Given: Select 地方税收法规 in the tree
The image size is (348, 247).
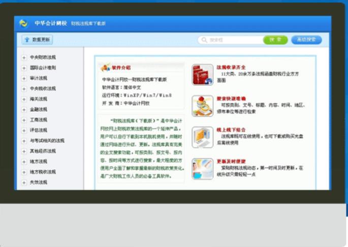Looking at the screenshot, I should click(43, 172).
